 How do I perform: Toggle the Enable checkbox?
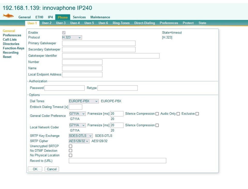[64, 33]
